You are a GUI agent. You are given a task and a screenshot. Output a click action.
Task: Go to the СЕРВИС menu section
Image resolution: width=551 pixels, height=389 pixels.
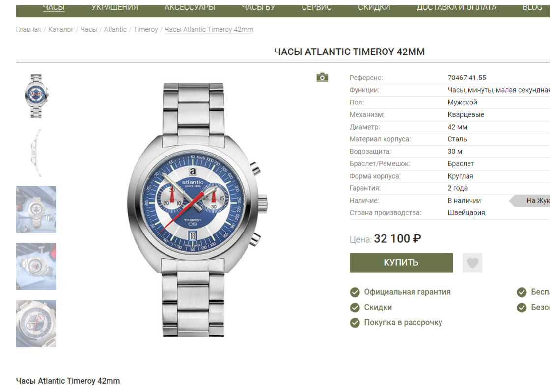(x=317, y=8)
